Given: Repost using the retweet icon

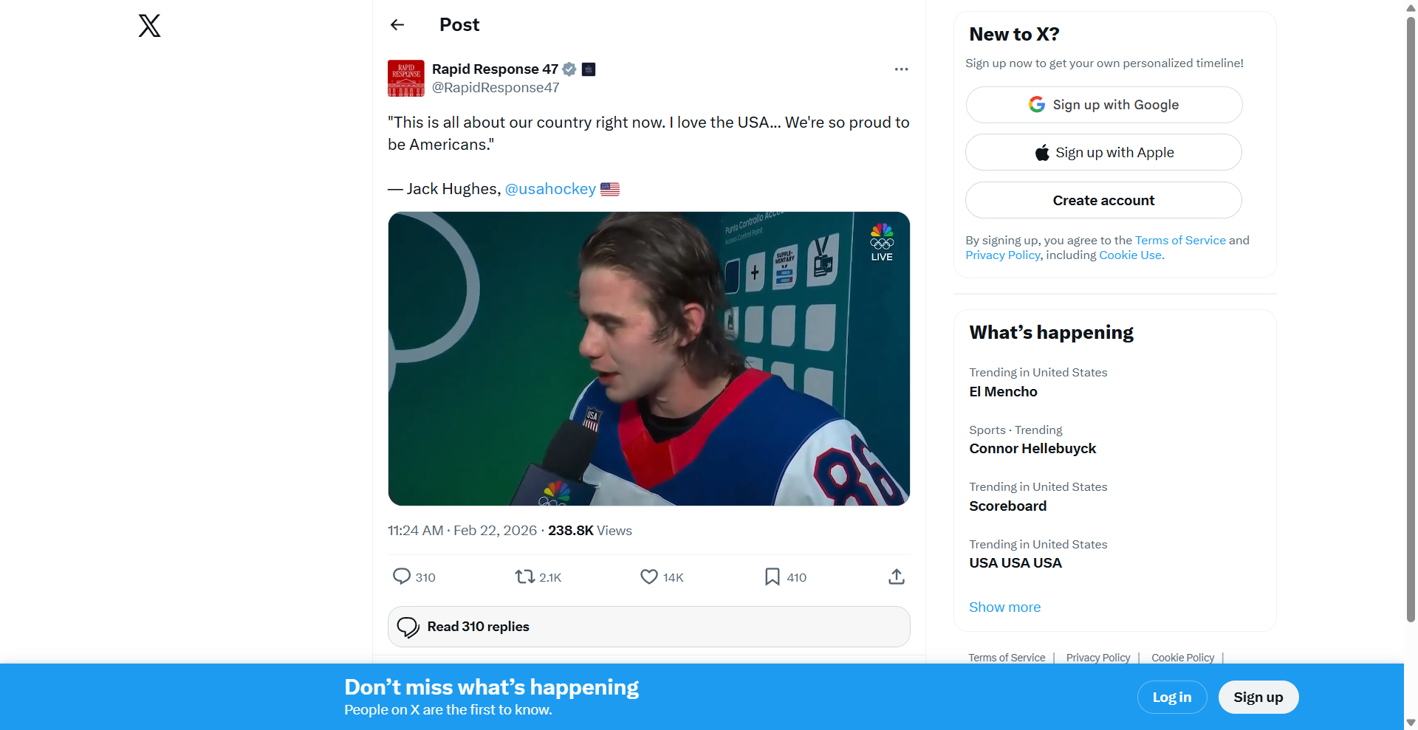Looking at the screenshot, I should coord(524,576).
